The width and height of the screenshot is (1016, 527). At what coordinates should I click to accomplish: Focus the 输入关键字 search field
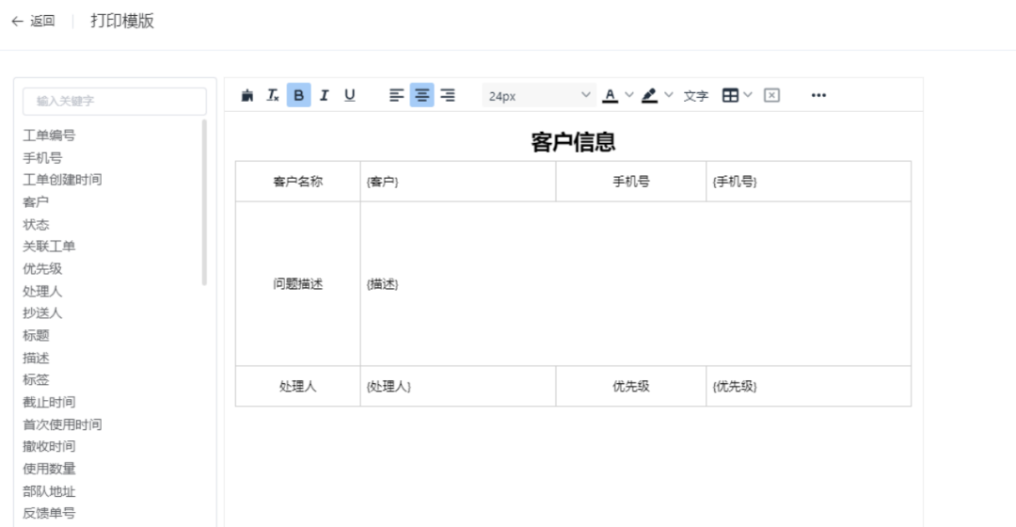click(x=115, y=101)
